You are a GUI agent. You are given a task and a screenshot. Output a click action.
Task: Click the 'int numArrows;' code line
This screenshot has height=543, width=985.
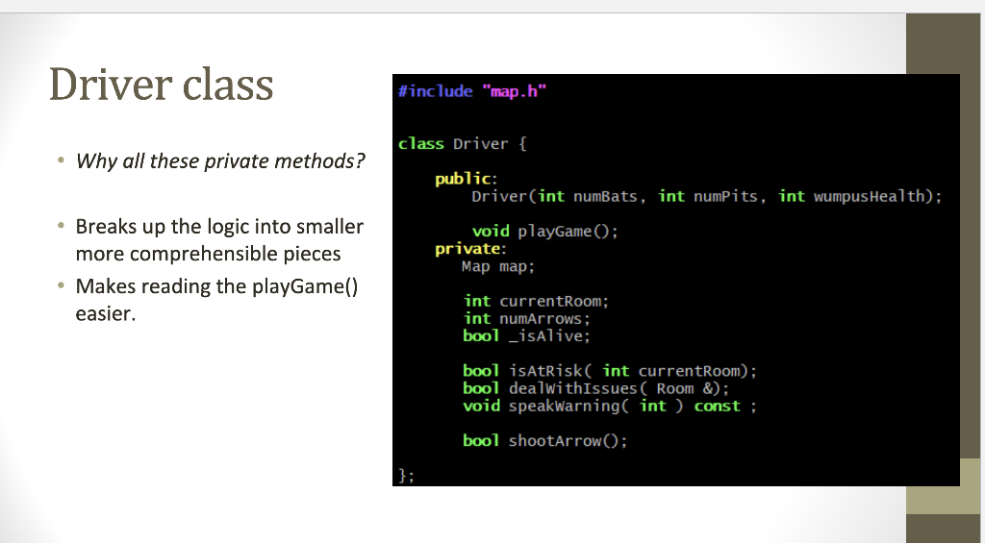526,319
